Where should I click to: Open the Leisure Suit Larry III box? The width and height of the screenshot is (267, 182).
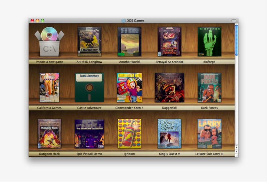click(x=209, y=134)
